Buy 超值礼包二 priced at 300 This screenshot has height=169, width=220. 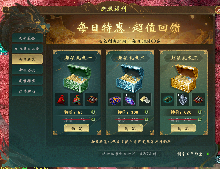(x=130, y=128)
